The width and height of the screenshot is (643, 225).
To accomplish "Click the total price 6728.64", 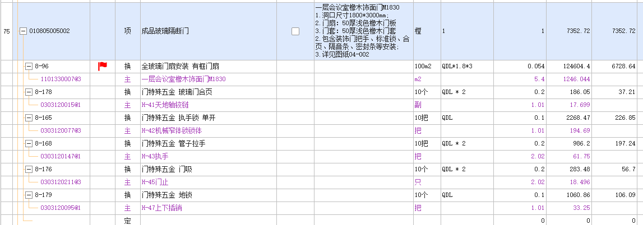I will [x=623, y=66].
